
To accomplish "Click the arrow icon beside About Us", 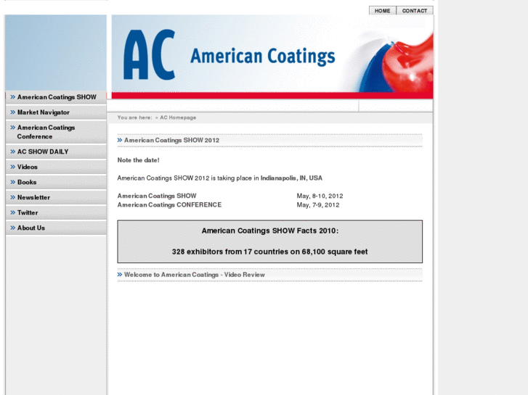I will click(13, 228).
